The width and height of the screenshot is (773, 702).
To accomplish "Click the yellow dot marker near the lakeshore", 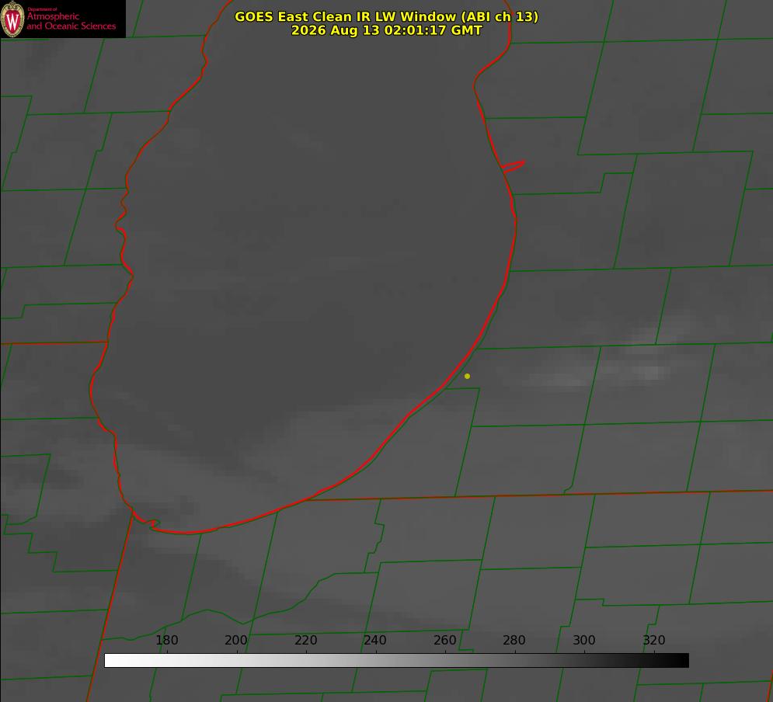I will pos(467,376).
